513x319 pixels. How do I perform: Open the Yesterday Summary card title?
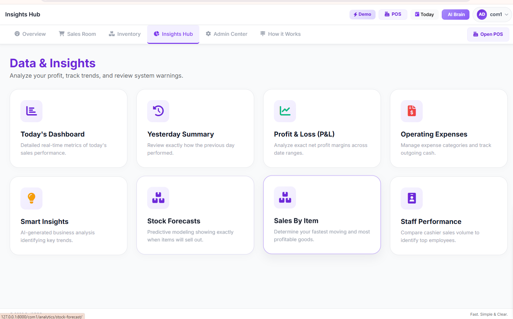181,134
